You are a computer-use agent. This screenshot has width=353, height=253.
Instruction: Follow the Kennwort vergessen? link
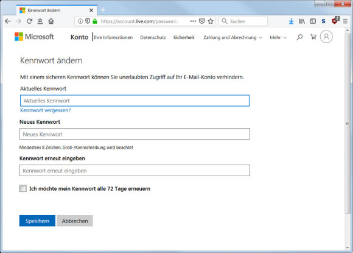pos(46,110)
